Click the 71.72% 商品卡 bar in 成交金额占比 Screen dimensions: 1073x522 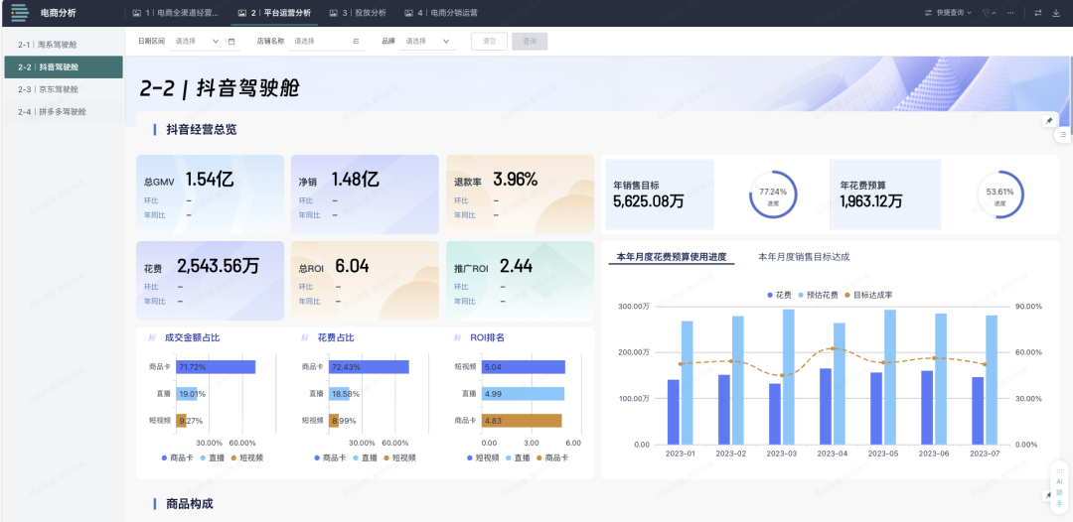[216, 367]
